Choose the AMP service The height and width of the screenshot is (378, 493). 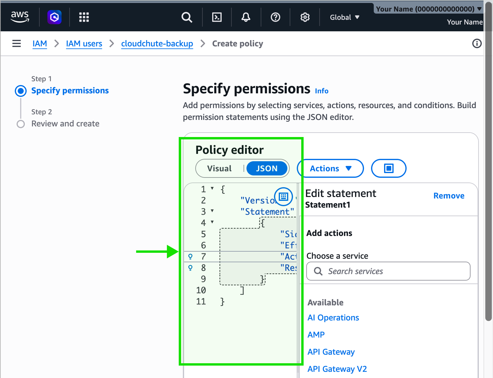316,335
